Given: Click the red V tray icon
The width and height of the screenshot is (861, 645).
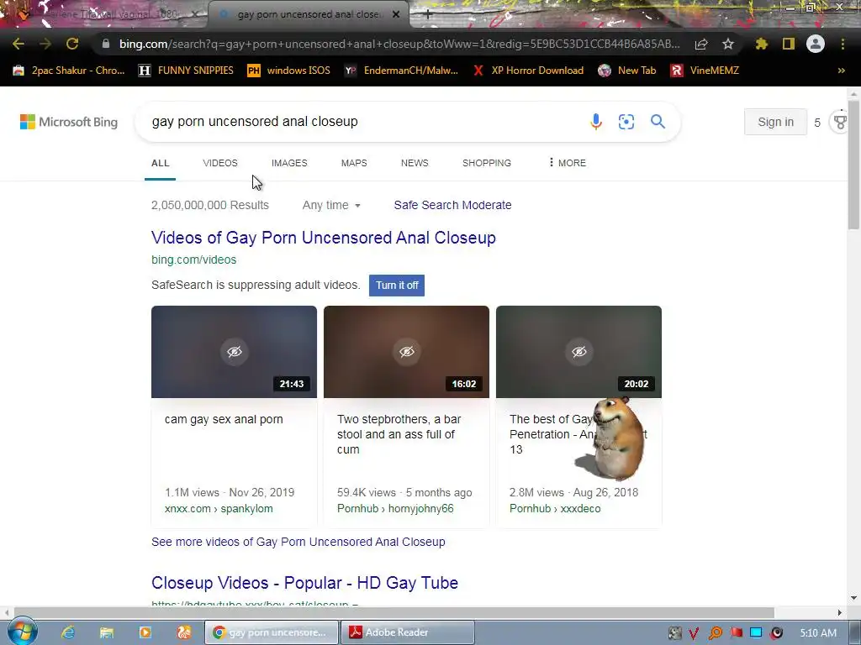Looking at the screenshot, I should [x=694, y=633].
